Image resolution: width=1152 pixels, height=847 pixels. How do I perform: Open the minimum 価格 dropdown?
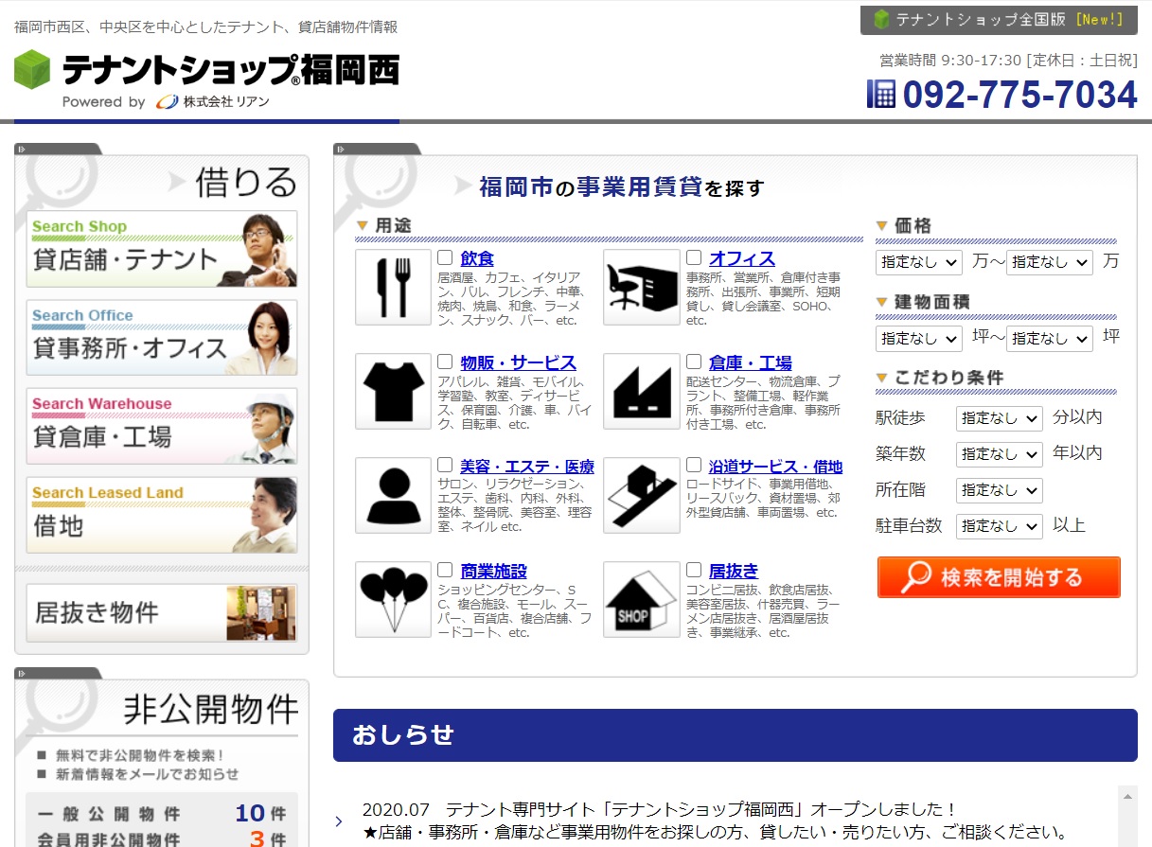pos(918,262)
